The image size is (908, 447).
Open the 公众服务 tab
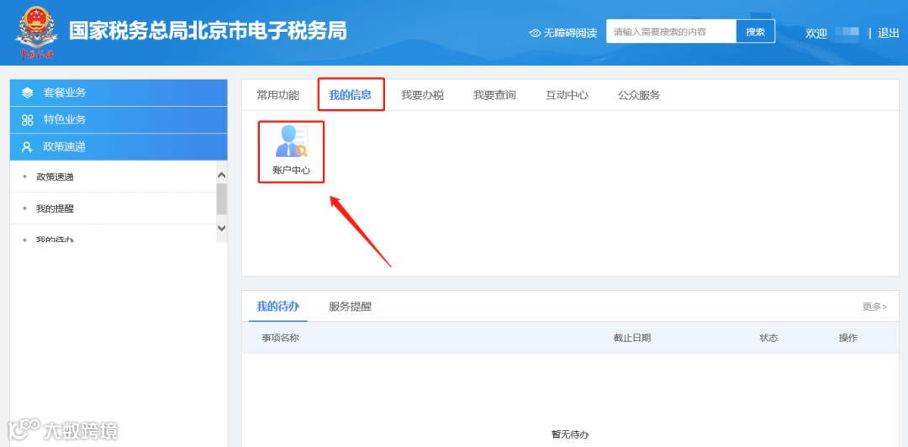pyautogui.click(x=639, y=95)
